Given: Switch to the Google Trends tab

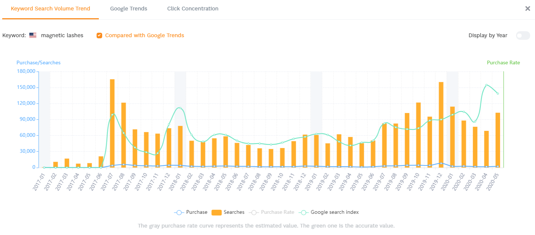Looking at the screenshot, I should 129,9.
